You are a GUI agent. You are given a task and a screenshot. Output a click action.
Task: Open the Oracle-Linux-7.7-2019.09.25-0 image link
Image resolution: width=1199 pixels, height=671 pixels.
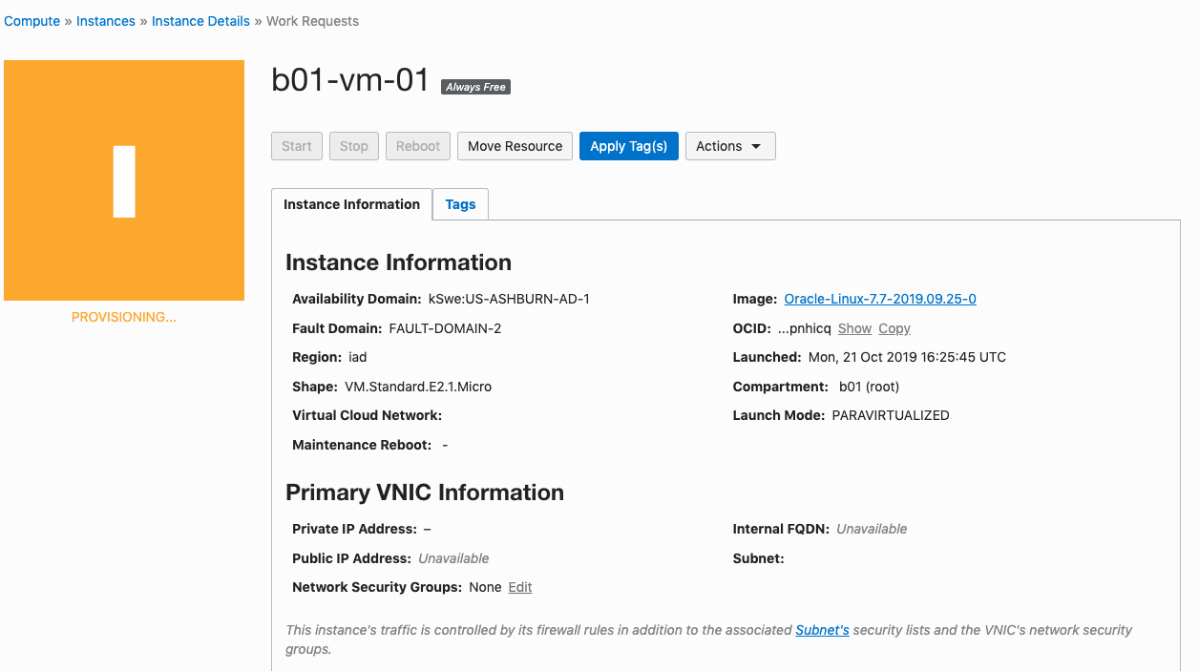[879, 298]
